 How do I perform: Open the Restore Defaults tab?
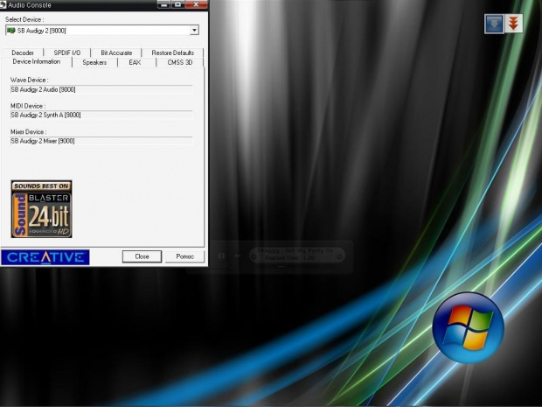(172, 53)
